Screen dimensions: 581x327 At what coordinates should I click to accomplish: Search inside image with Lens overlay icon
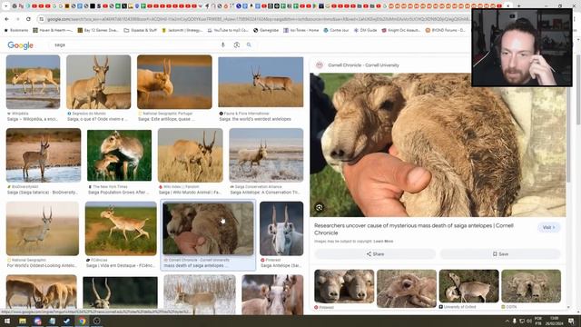[x=319, y=208]
